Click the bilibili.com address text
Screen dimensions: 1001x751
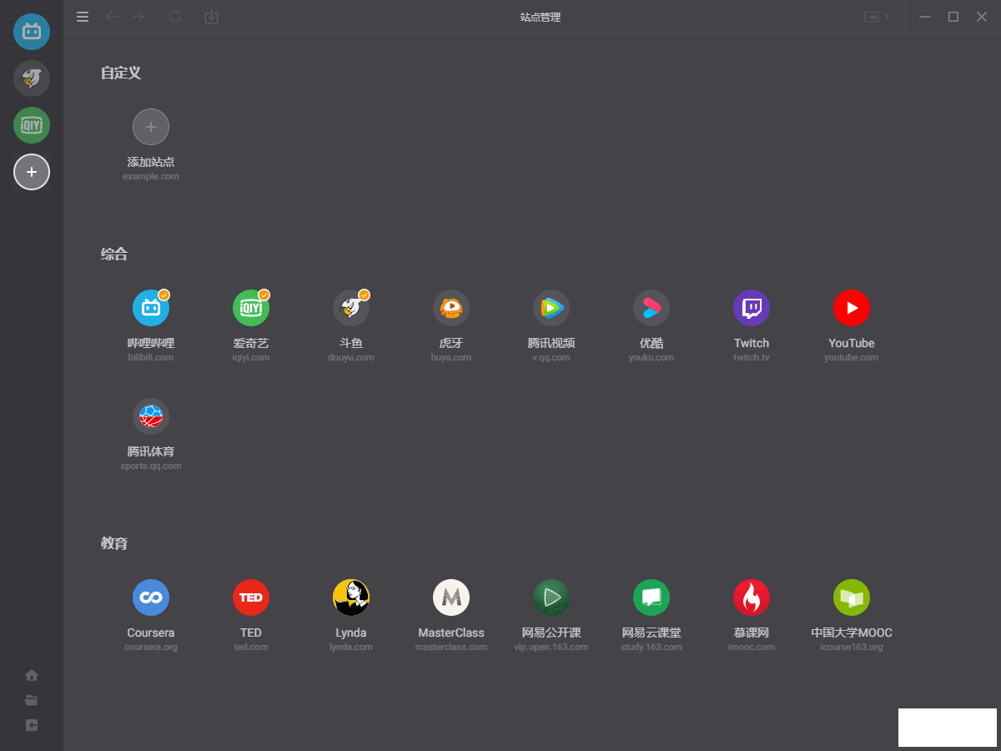click(x=151, y=357)
